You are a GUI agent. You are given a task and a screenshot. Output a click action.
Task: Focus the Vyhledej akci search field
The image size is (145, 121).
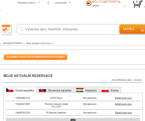[x=68, y=29]
